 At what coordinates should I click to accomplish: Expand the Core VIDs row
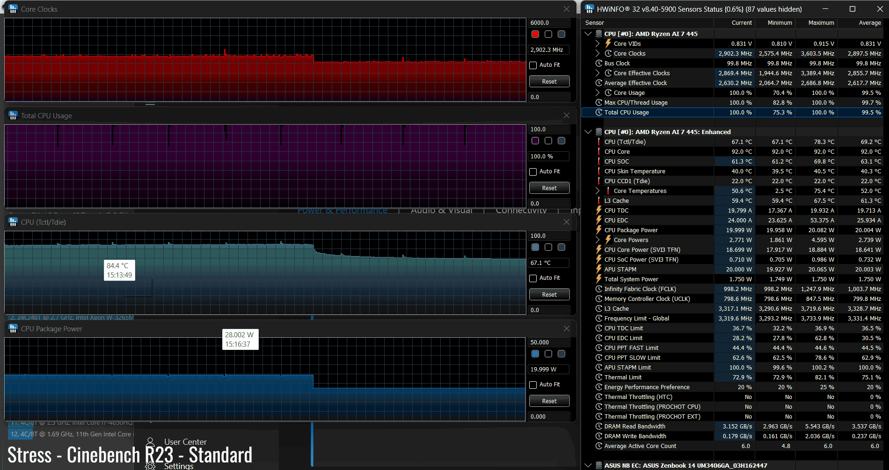point(598,43)
